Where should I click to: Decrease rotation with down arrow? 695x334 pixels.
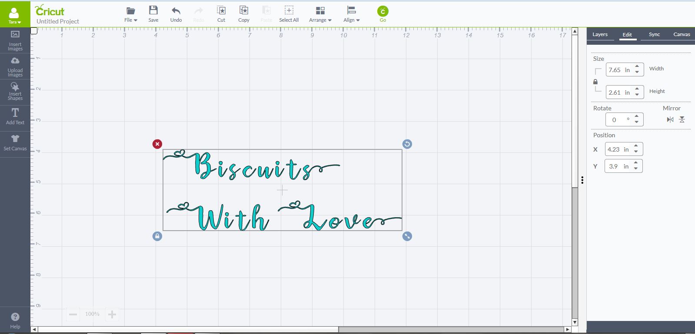click(637, 122)
